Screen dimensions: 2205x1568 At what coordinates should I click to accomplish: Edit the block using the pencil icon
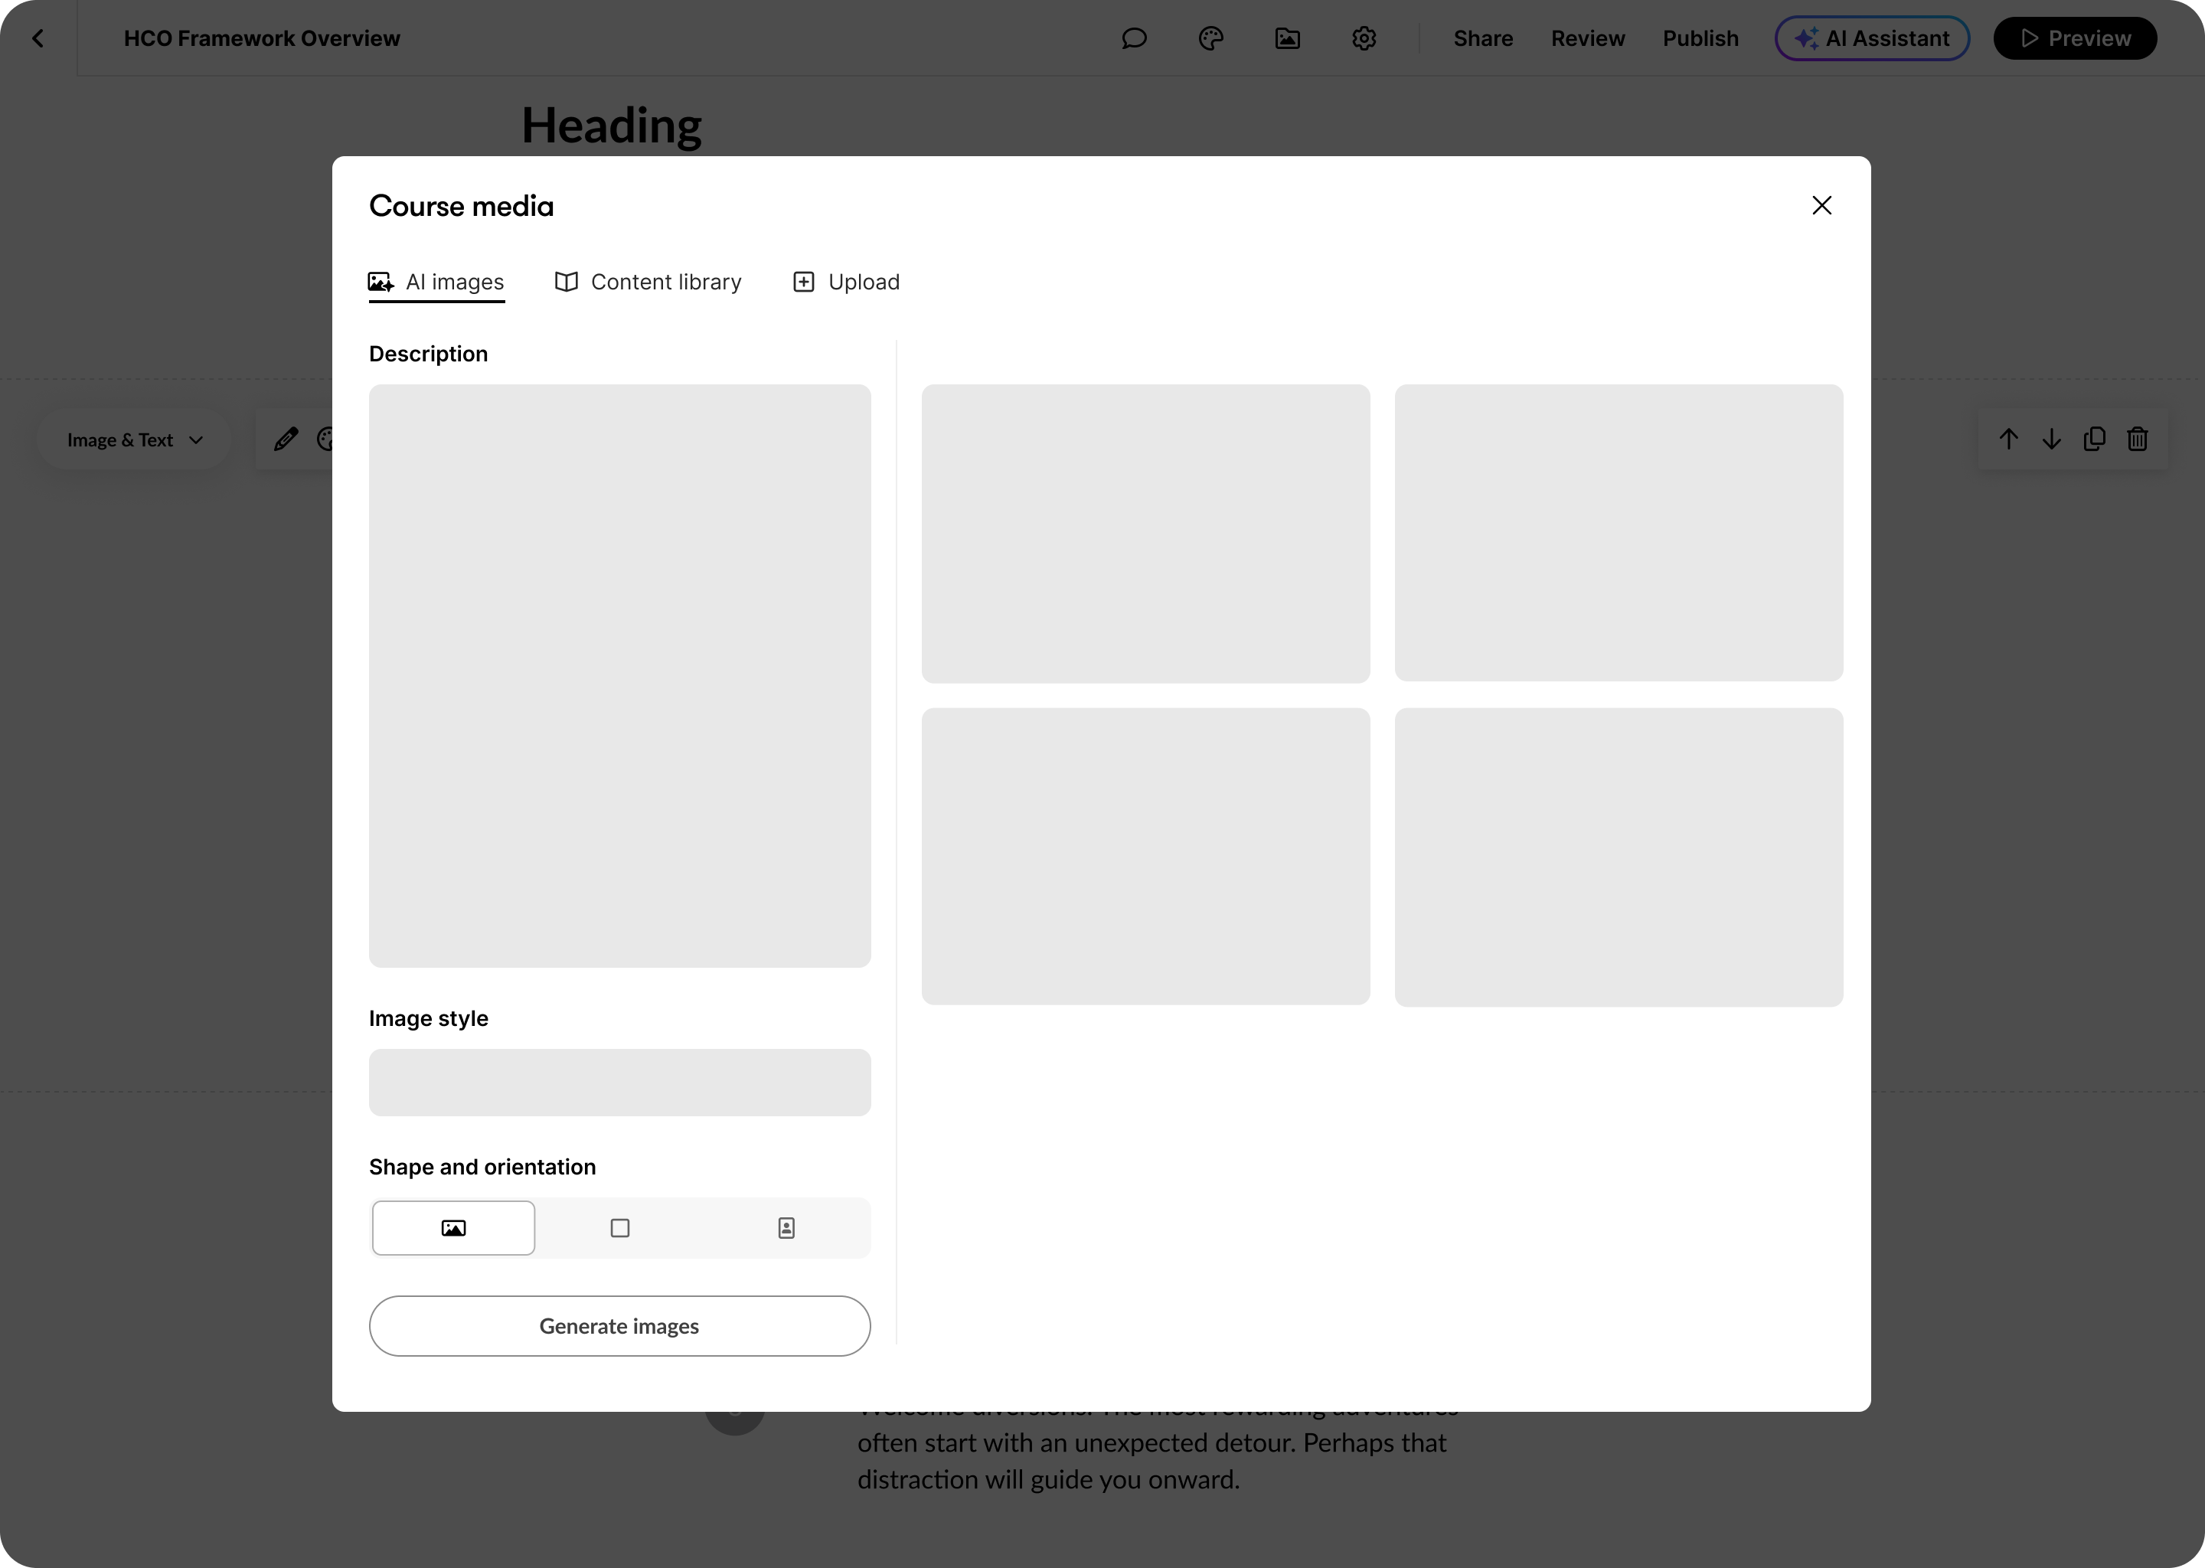pyautogui.click(x=286, y=439)
